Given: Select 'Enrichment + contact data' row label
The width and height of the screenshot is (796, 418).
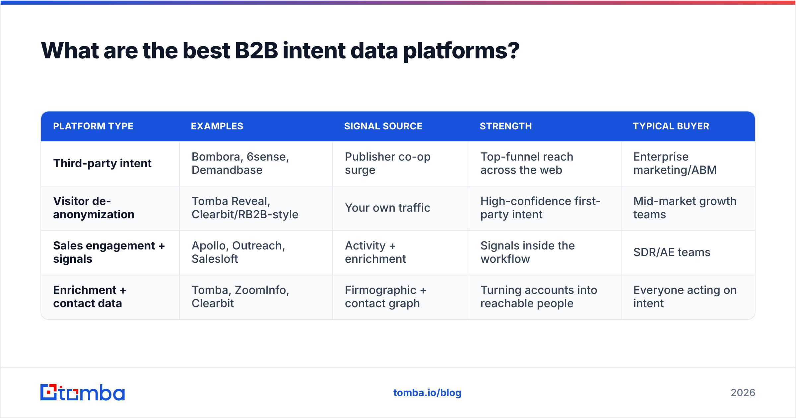Looking at the screenshot, I should click(90, 297).
